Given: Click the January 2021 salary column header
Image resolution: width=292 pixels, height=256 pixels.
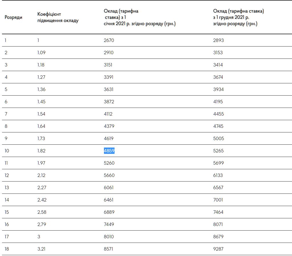Looking at the screenshot, I should click(x=139, y=17).
